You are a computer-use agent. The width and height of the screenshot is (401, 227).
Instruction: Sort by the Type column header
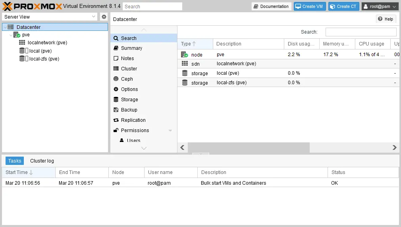[x=195, y=44]
